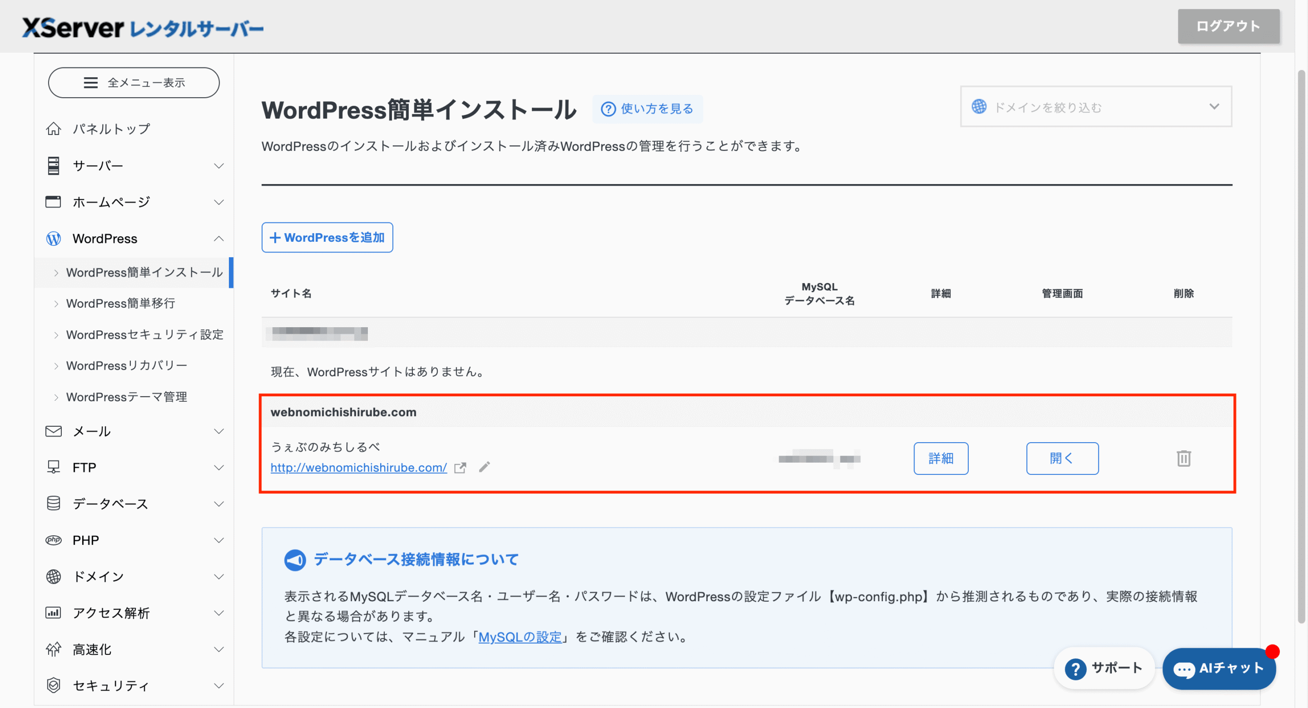Click the WordPress簡単インストール page title

click(419, 110)
